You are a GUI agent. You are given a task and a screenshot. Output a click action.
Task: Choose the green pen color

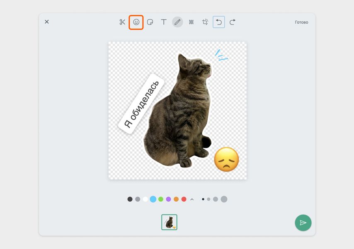[161, 199]
